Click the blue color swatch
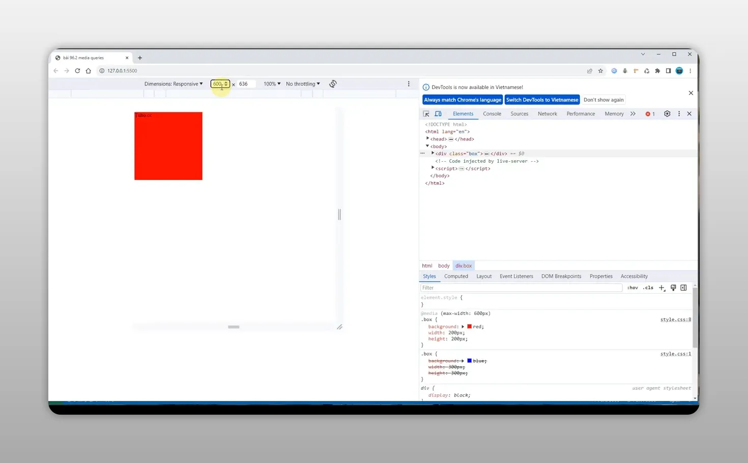This screenshot has width=748, height=463. pyautogui.click(x=469, y=361)
